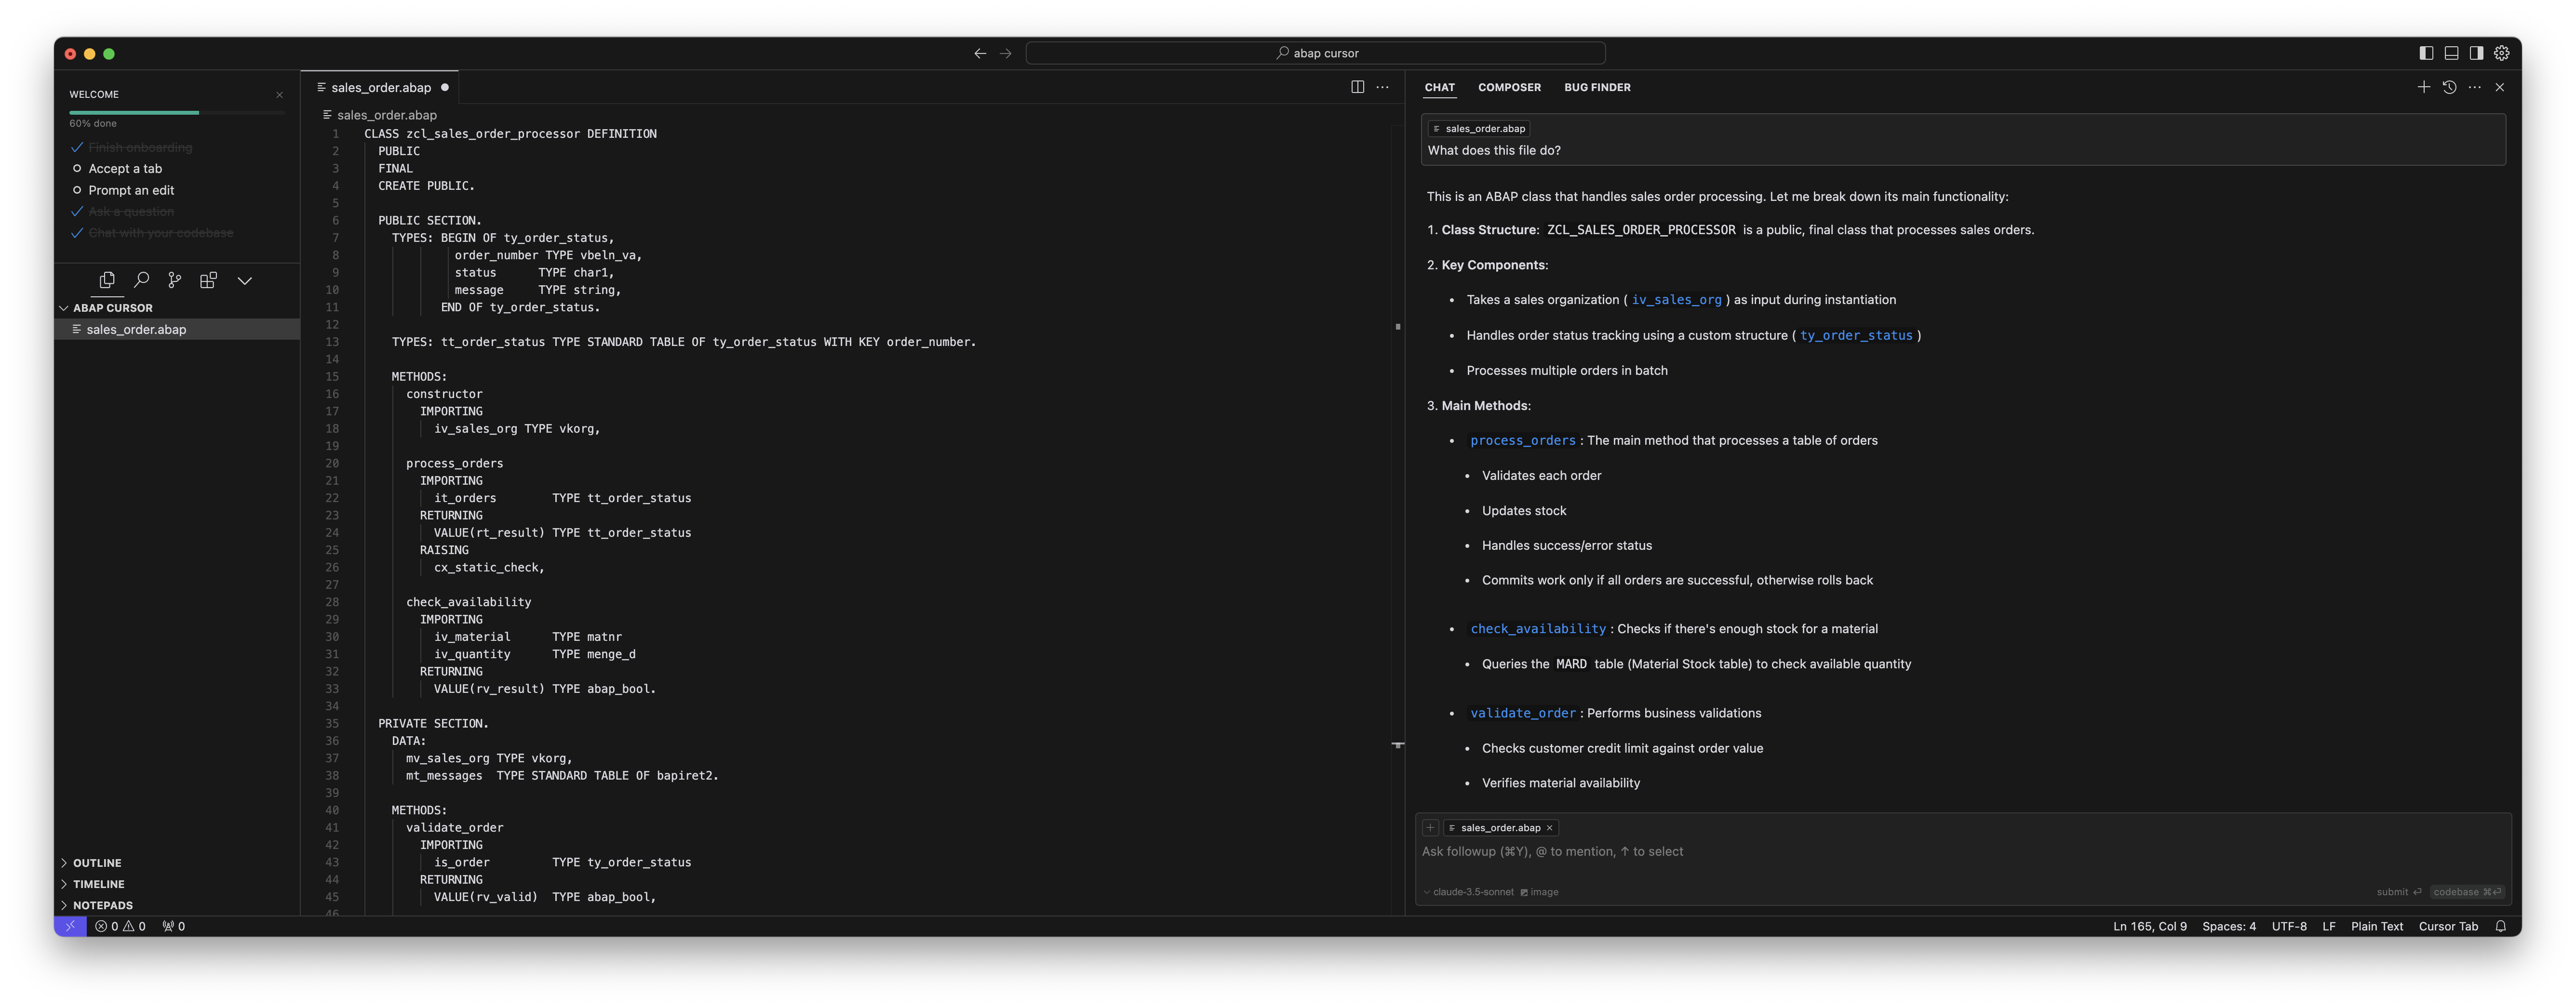
Task: Open chat panel more options ellipsis
Action: tap(2474, 87)
